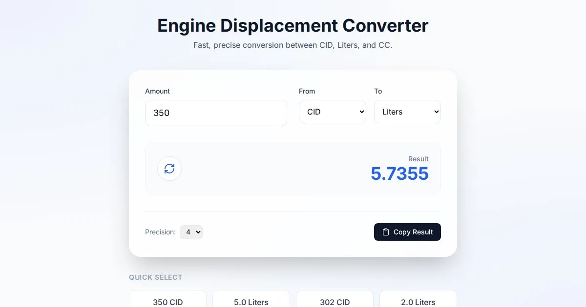The image size is (586, 307).
Task: Click the To label above the dropdown
Action: [378, 91]
